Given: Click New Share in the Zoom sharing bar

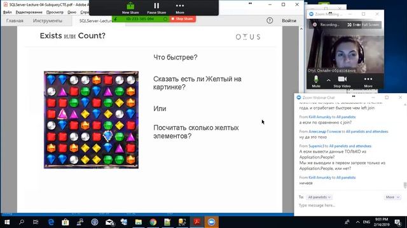Looking at the screenshot, I should (x=130, y=8).
